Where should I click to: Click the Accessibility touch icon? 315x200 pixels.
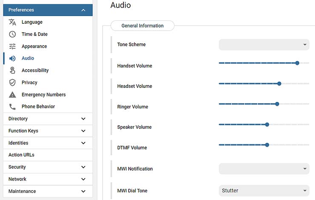[12, 70]
